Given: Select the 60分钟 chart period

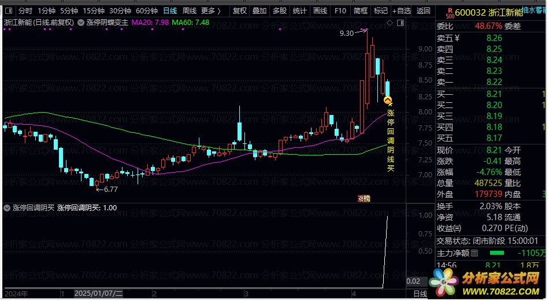Looking at the screenshot, I should [x=147, y=11].
